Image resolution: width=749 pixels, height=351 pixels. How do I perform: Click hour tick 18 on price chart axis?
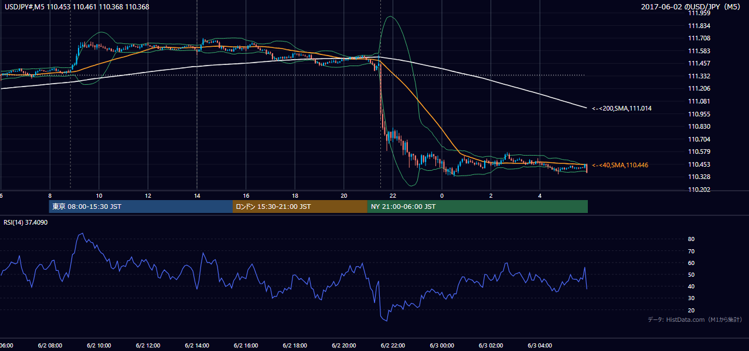(x=295, y=195)
